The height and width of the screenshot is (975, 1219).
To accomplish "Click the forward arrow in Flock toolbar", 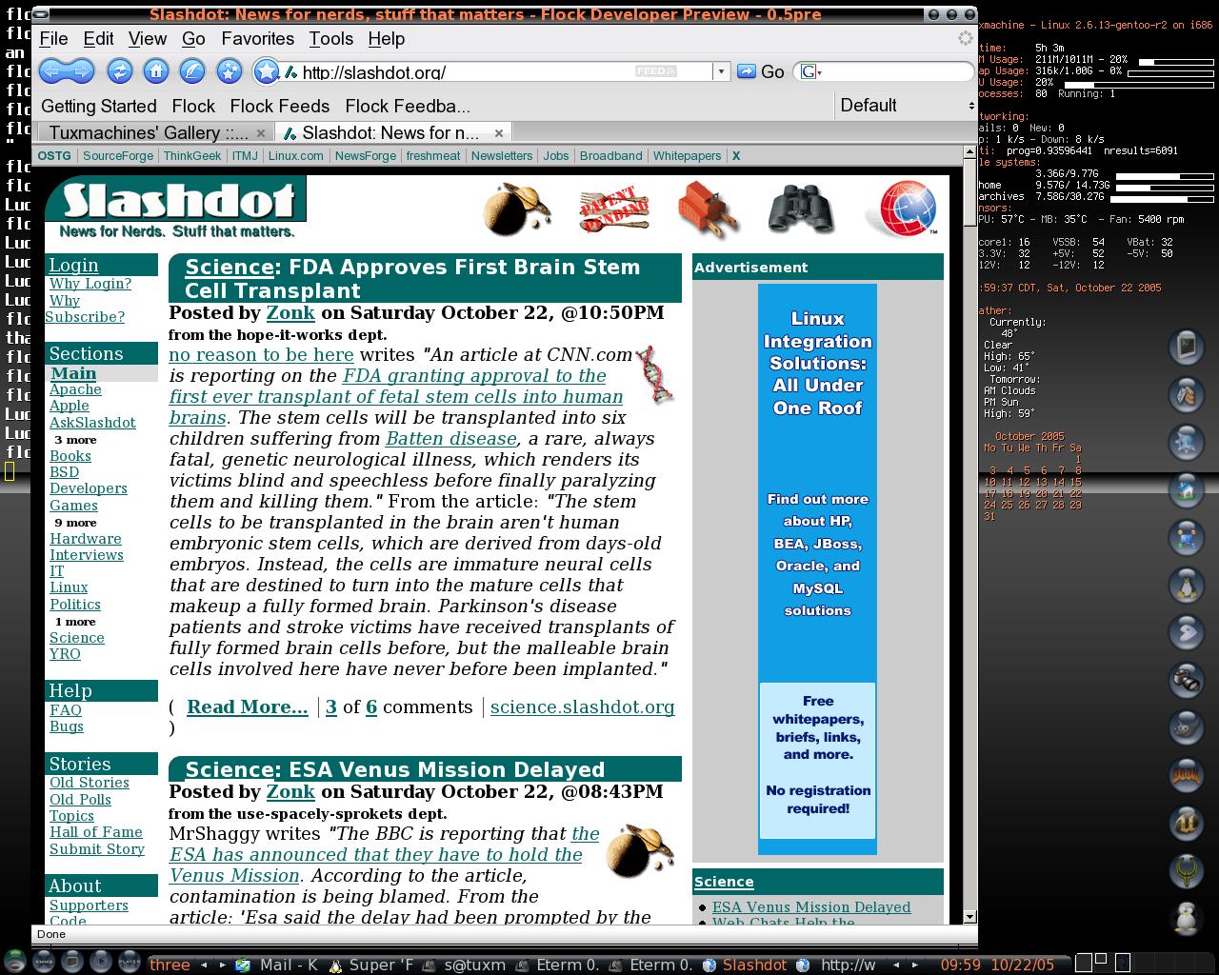I will (x=81, y=70).
